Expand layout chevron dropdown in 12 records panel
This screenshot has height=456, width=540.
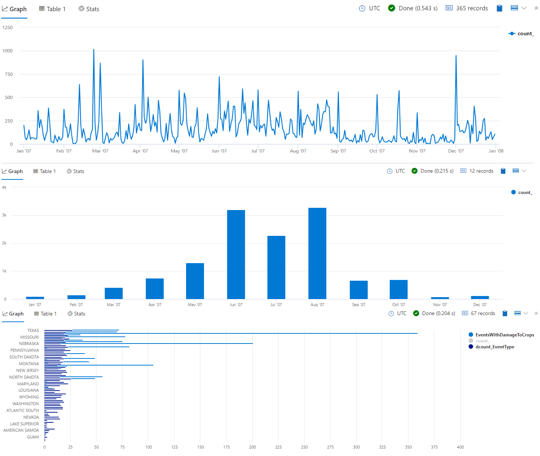coord(524,171)
